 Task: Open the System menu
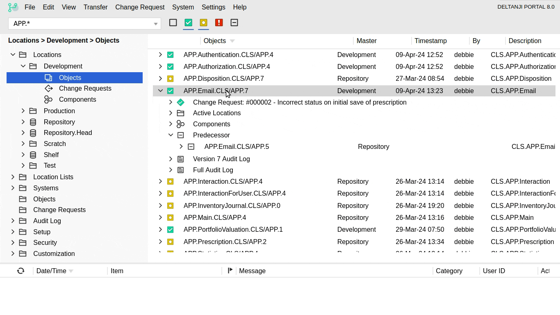pos(183,7)
